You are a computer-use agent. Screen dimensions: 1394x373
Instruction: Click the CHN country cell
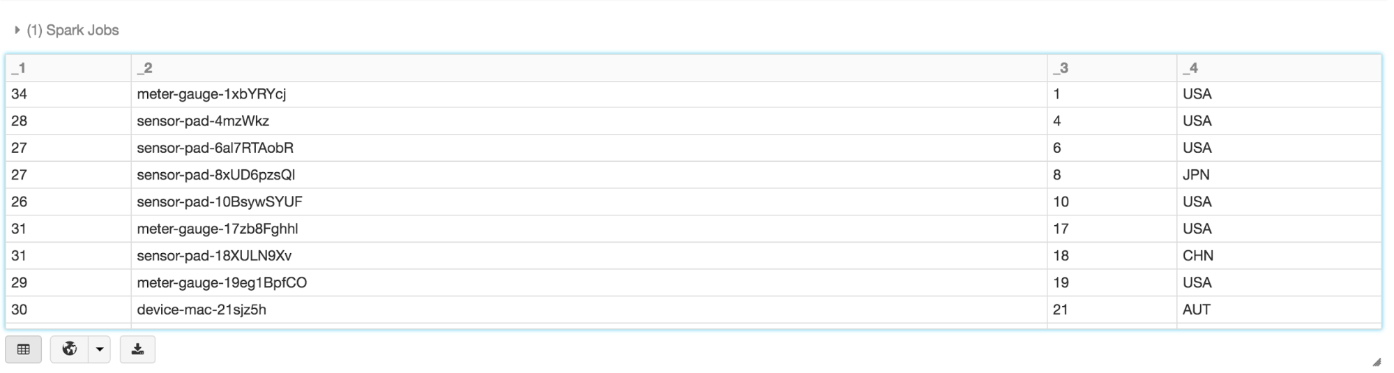click(1198, 256)
